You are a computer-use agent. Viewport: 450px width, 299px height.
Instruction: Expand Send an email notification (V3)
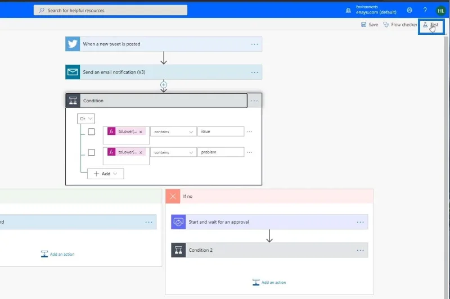tap(164, 72)
